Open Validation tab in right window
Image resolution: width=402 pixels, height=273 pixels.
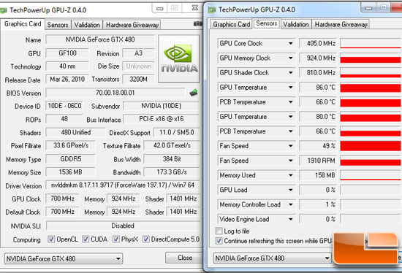296,24
